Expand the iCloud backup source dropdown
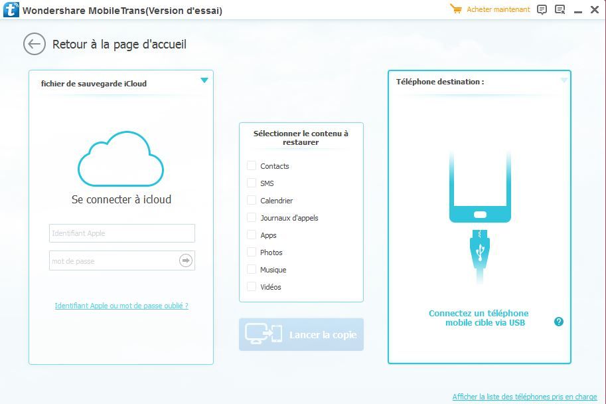 pos(204,80)
